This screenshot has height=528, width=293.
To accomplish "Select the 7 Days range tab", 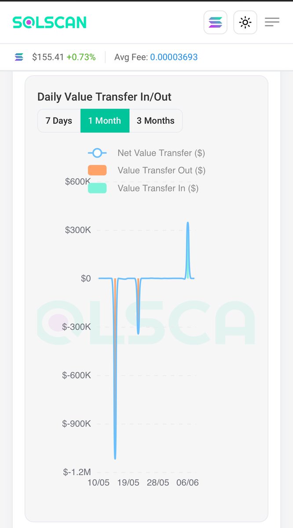I will pyautogui.click(x=59, y=121).
